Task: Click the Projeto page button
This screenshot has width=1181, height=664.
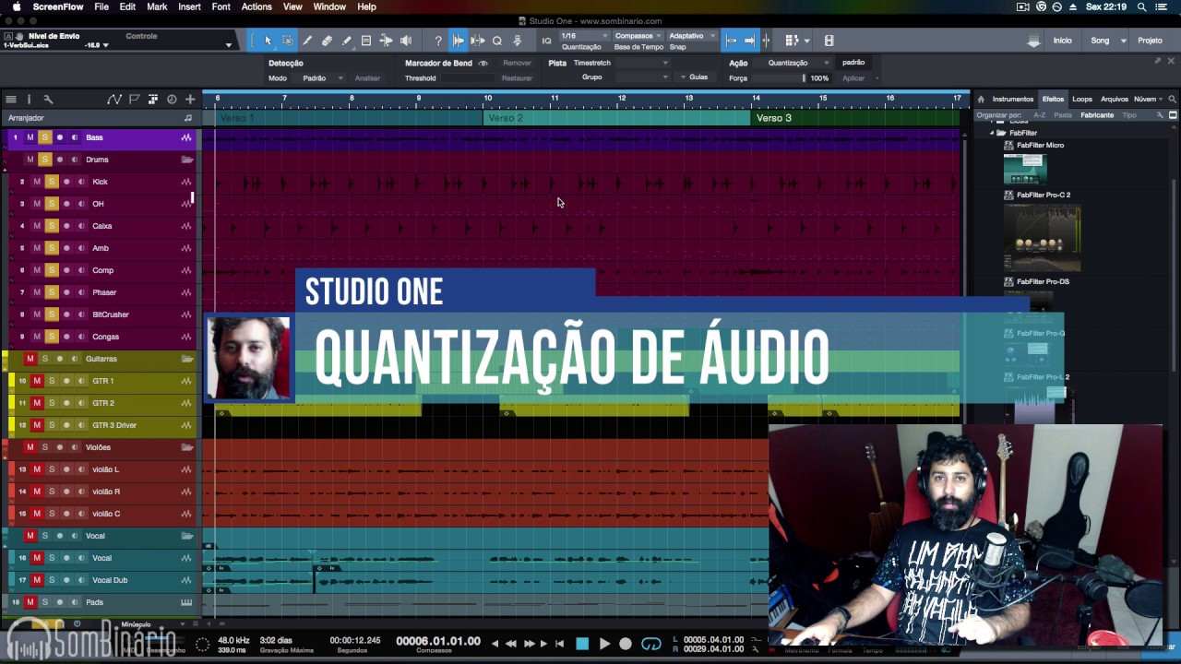Action: coord(1150,41)
